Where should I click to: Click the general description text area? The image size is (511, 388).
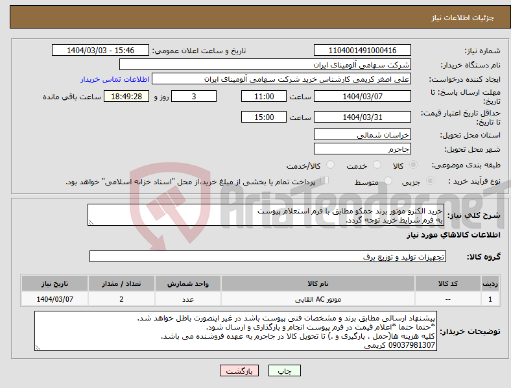click(x=266, y=215)
